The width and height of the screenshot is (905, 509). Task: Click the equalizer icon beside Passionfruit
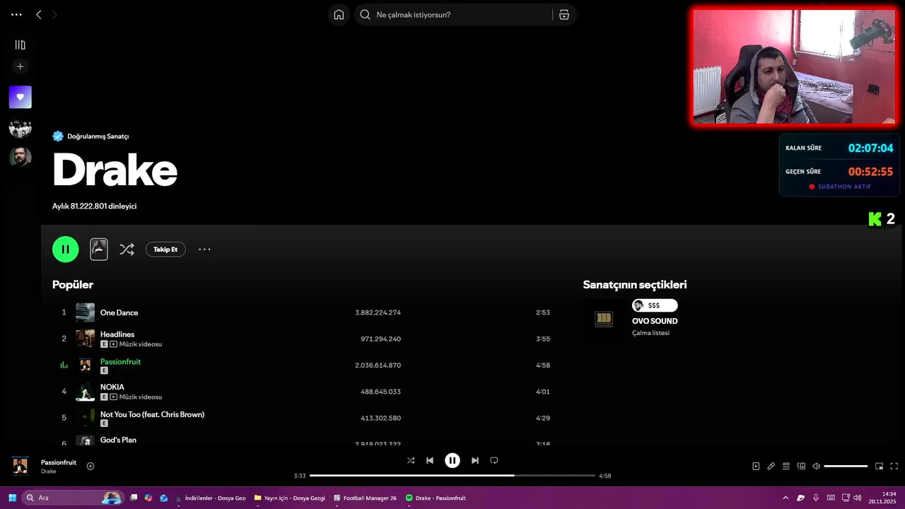click(x=64, y=365)
